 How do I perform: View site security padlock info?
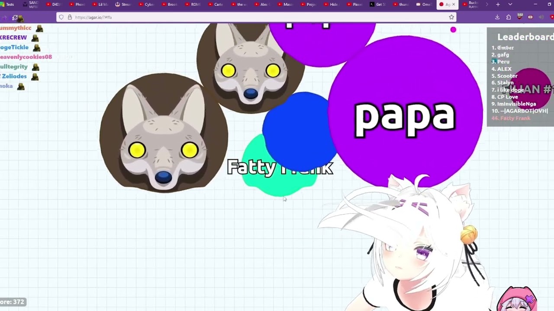pyautogui.click(x=69, y=17)
